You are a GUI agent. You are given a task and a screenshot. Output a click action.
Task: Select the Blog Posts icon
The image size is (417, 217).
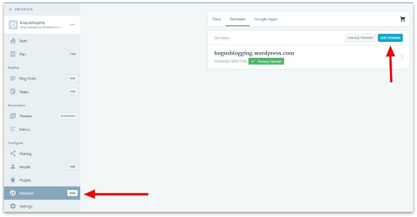[x=13, y=78]
